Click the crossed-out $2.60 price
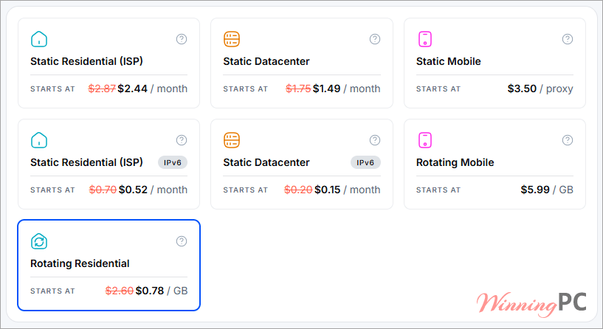 [x=120, y=291]
